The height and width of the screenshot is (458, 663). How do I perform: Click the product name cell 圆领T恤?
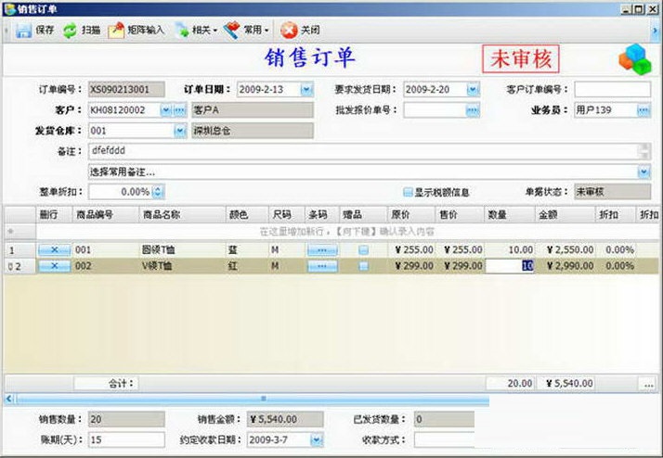tap(182, 250)
